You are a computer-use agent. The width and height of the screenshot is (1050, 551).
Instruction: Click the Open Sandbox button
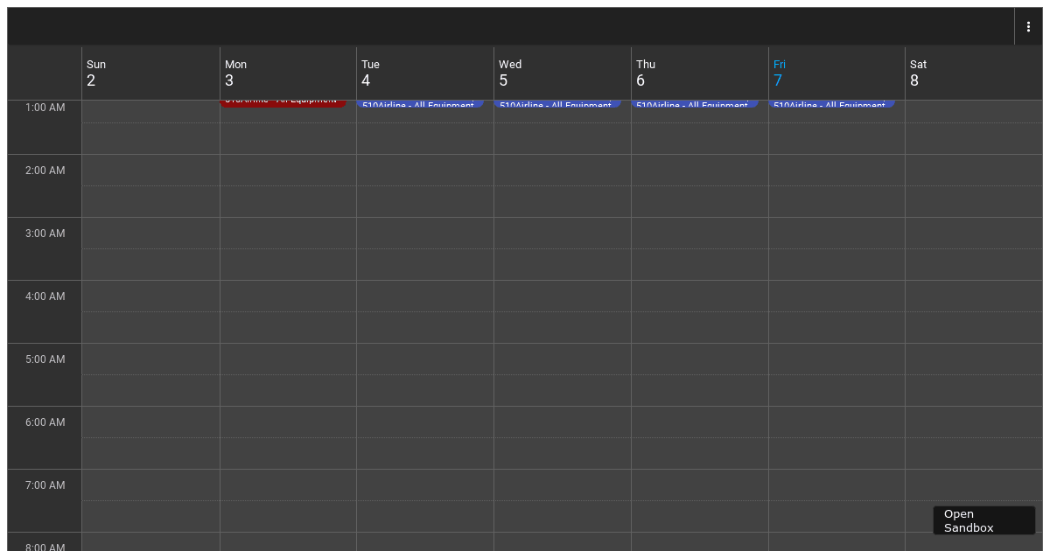[983, 520]
